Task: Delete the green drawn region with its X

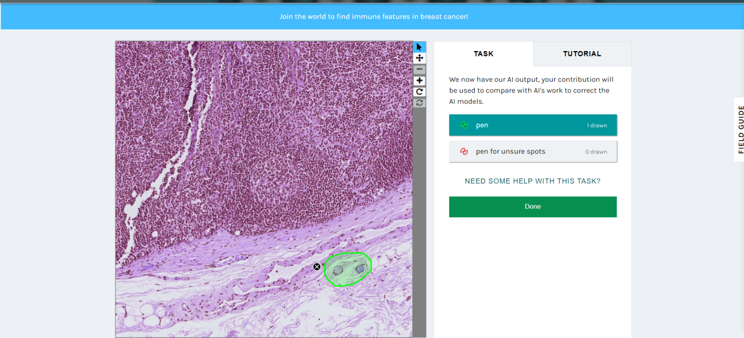Action: click(317, 267)
